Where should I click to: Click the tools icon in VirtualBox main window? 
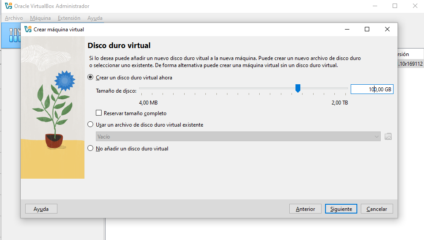tap(14, 35)
